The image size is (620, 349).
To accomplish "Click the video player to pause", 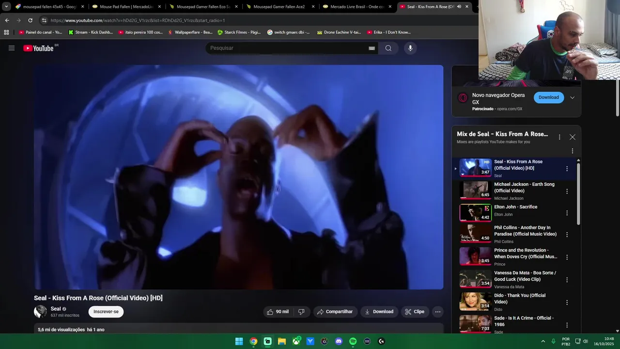I will pos(238,177).
